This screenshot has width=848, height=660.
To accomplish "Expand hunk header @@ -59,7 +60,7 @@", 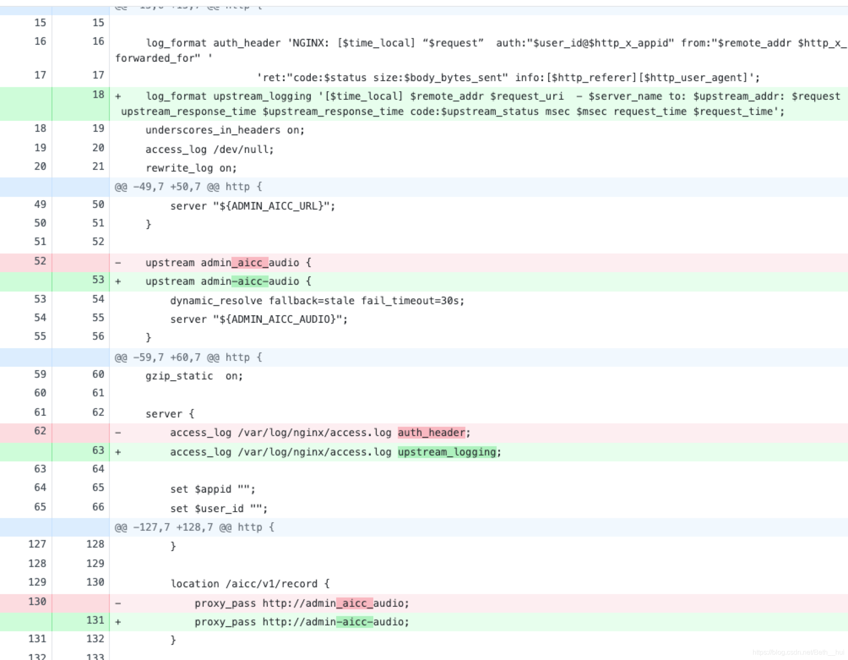I will [188, 357].
